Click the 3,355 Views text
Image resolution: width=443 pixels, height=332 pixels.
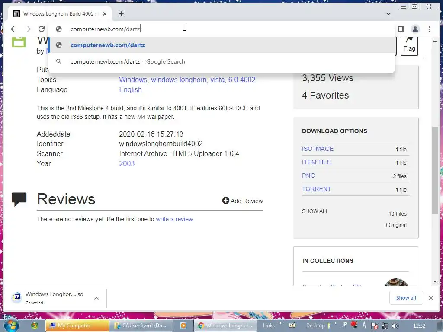click(327, 78)
